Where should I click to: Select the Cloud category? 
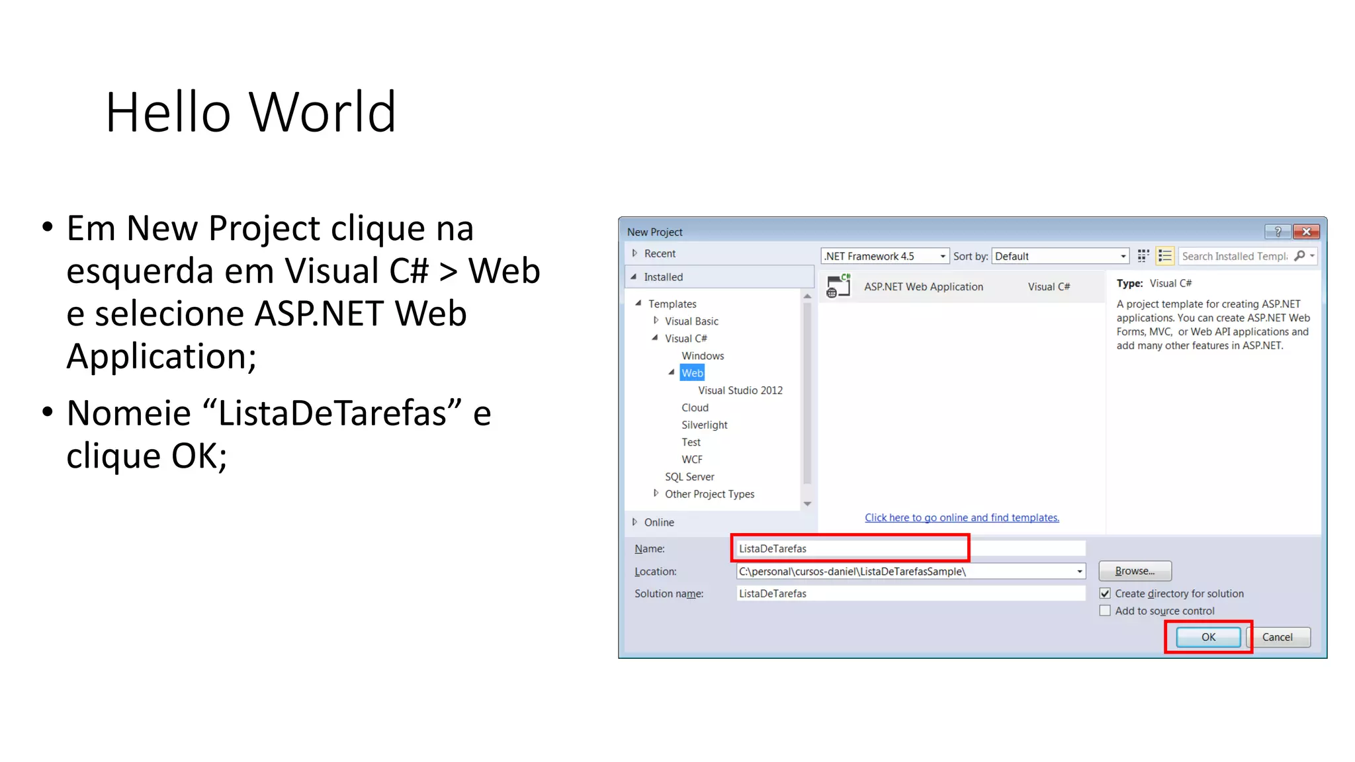(x=695, y=407)
